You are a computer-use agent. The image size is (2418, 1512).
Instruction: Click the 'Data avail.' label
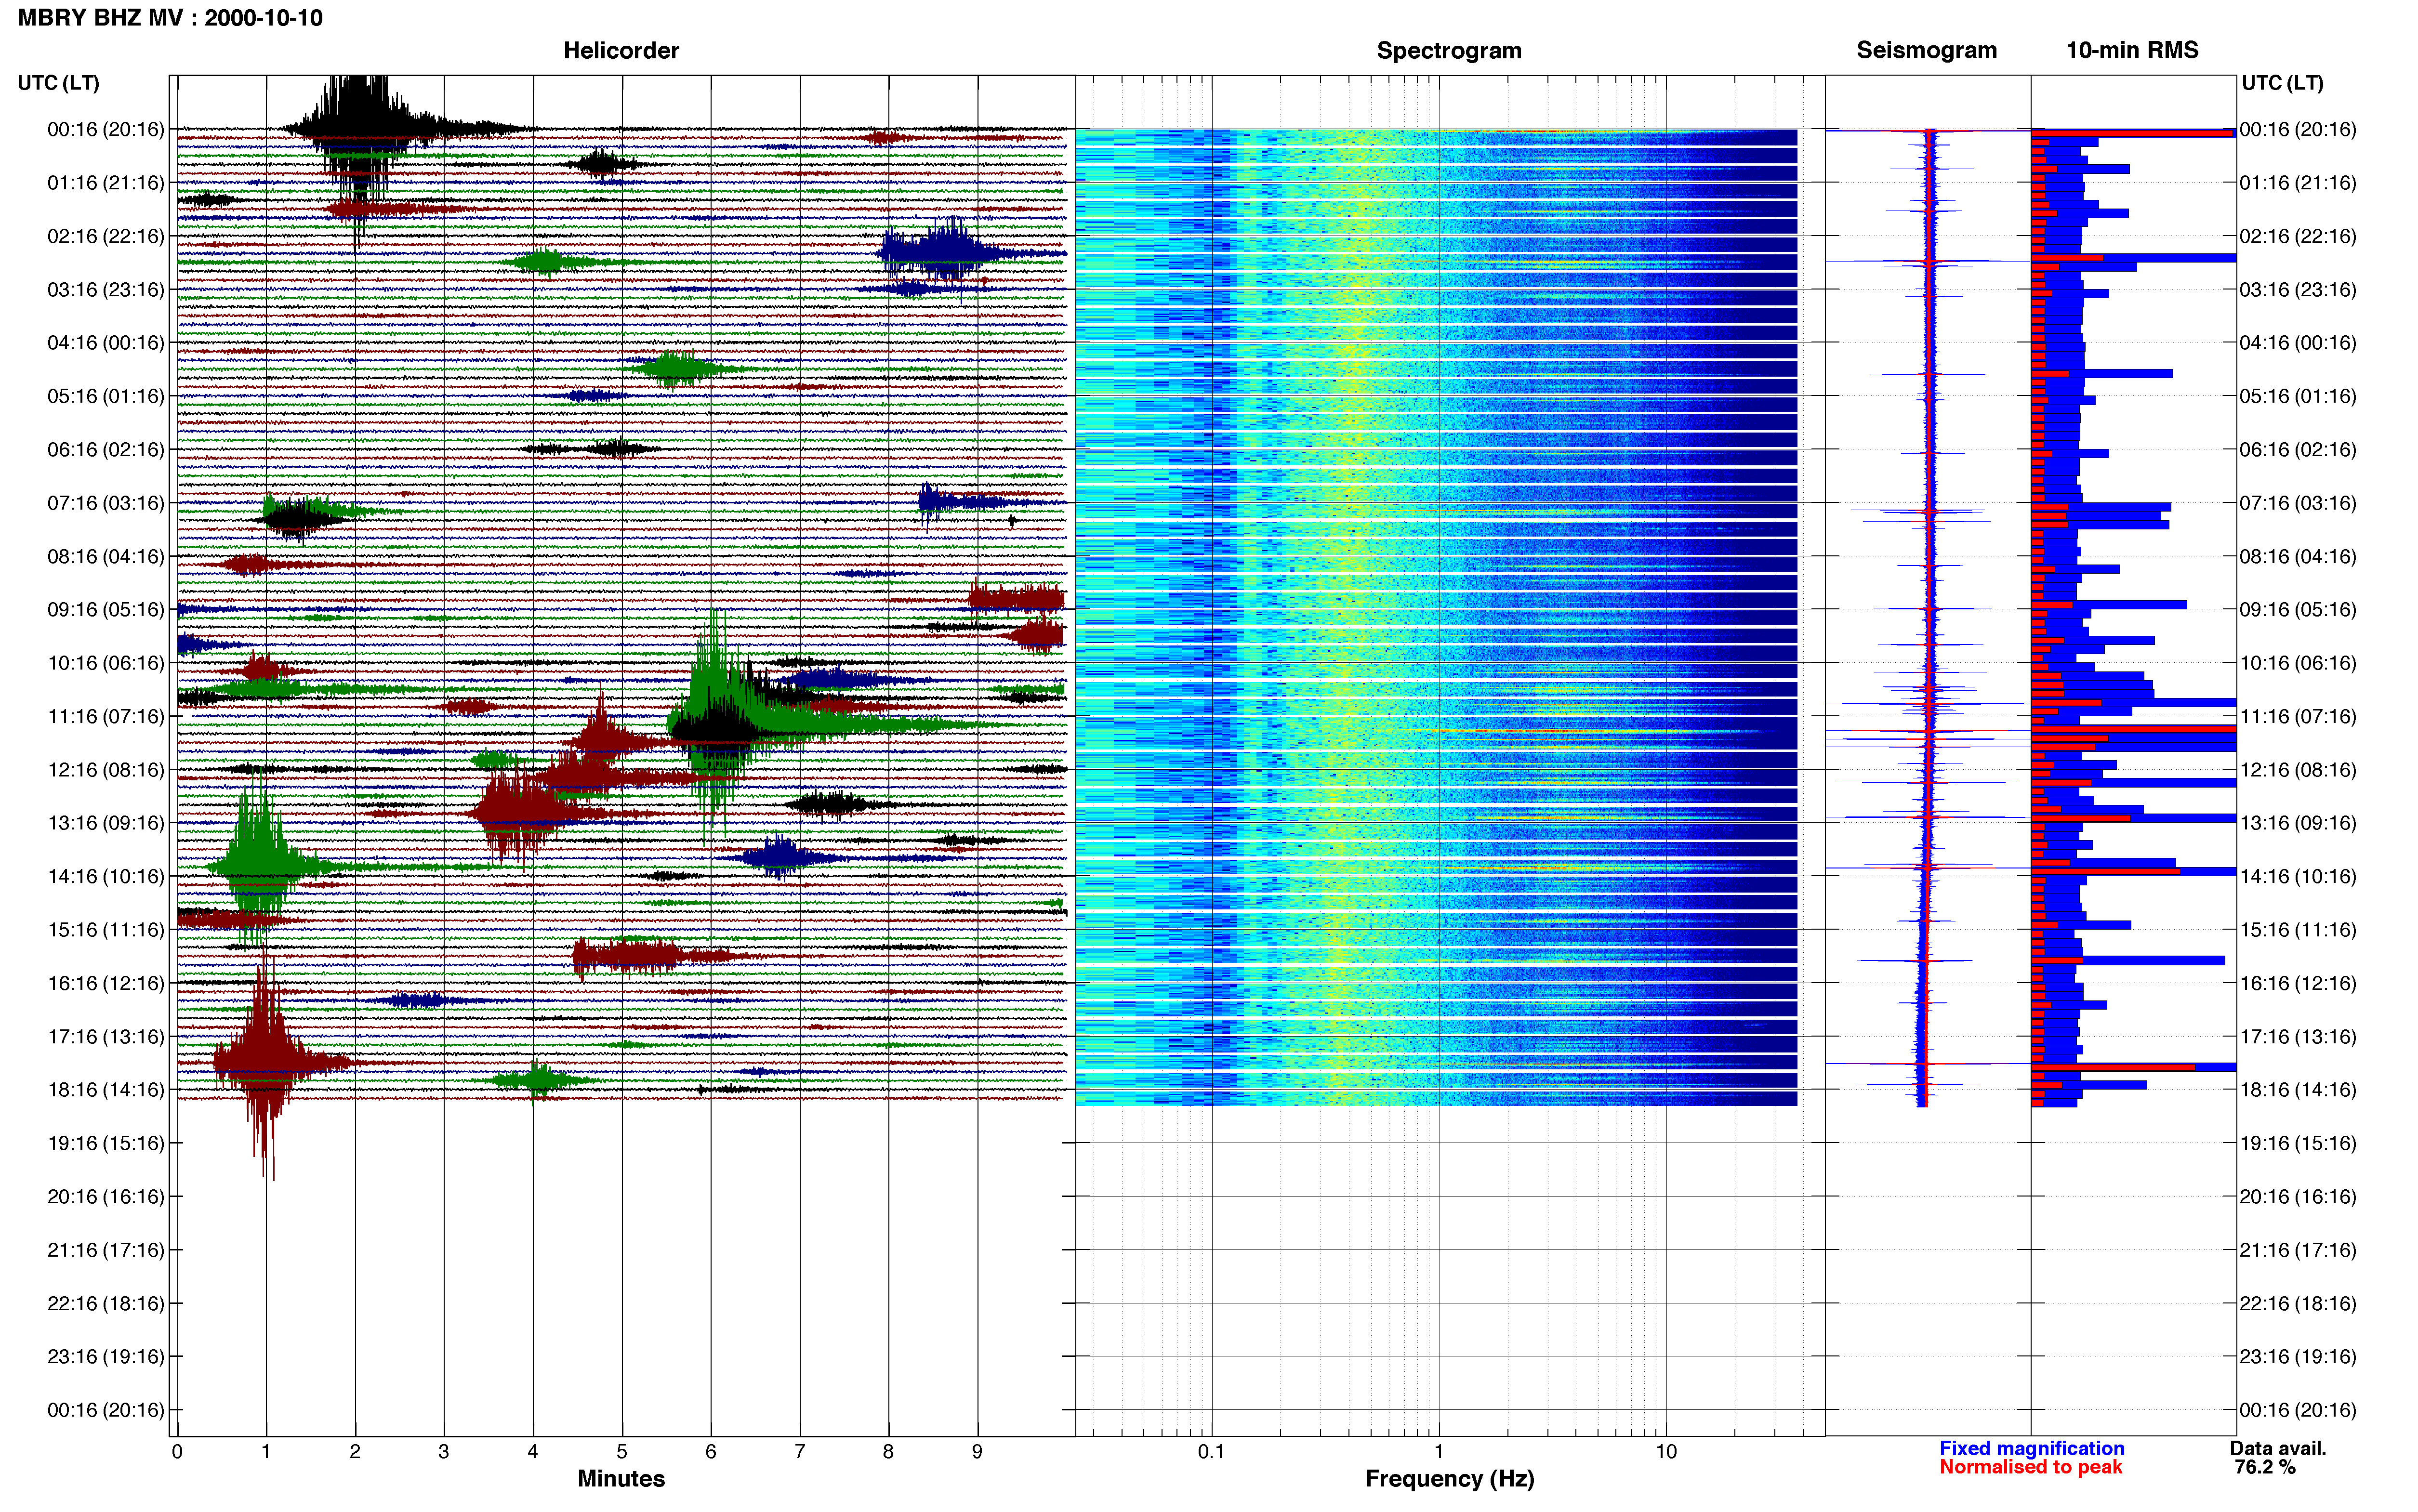[2278, 1449]
